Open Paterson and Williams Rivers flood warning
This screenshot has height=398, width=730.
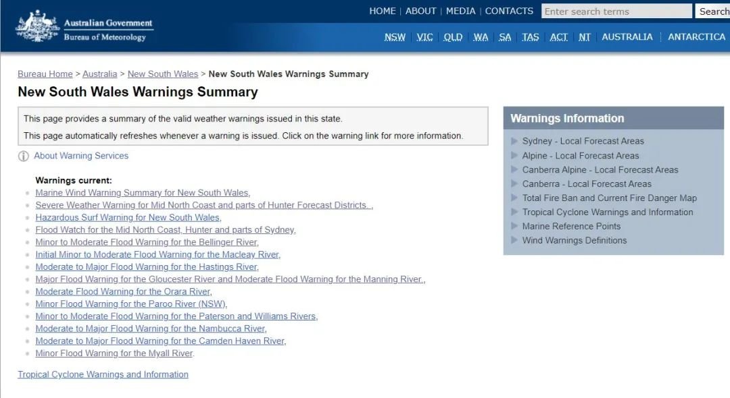[x=176, y=316]
